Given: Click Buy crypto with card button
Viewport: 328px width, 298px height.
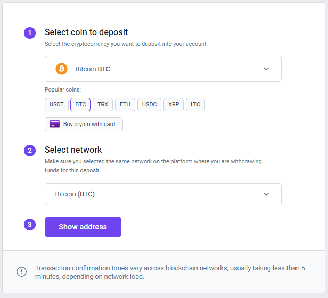Looking at the screenshot, I should coord(84,124).
